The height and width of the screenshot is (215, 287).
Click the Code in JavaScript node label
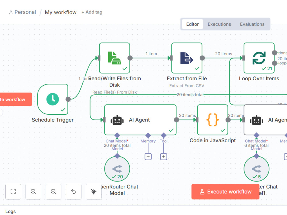click(213, 140)
